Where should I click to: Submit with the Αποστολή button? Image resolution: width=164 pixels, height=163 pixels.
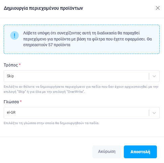click(140, 152)
